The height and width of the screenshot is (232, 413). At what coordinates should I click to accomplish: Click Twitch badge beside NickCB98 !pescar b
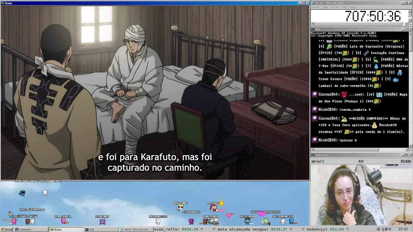point(315,140)
